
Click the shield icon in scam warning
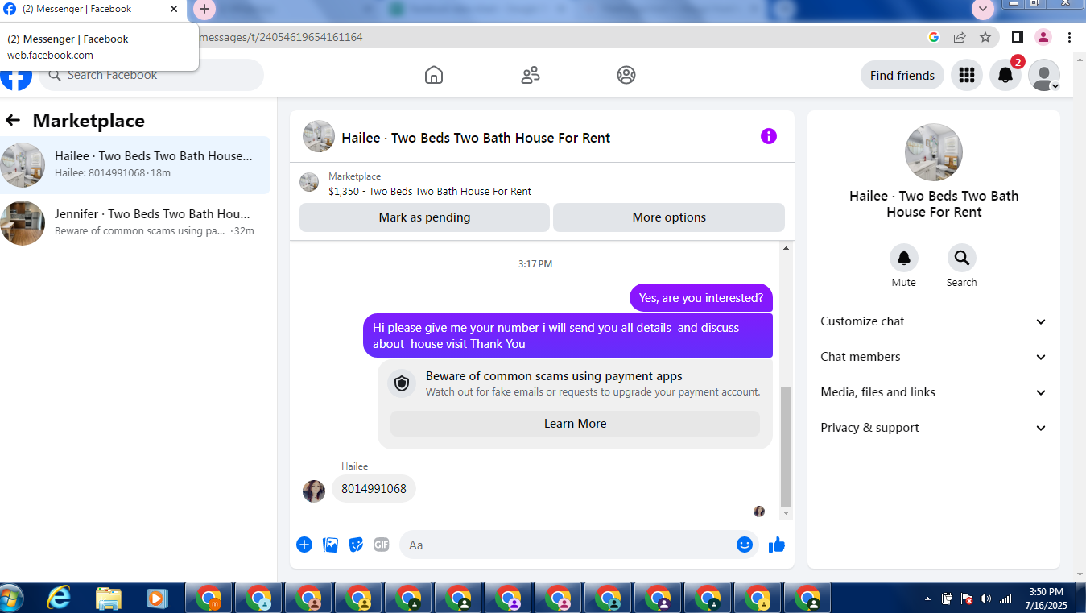[402, 383]
